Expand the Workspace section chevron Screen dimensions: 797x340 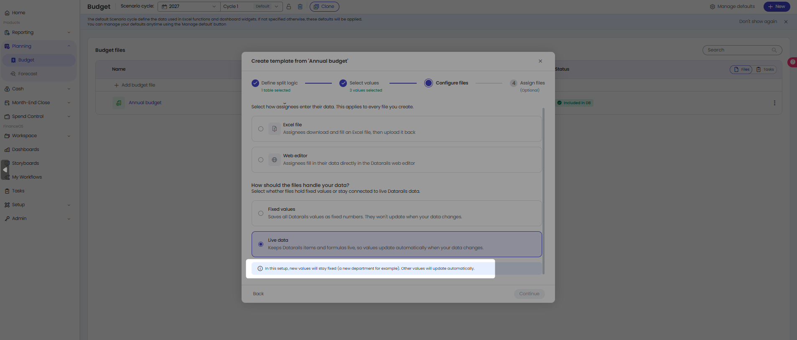click(x=69, y=136)
